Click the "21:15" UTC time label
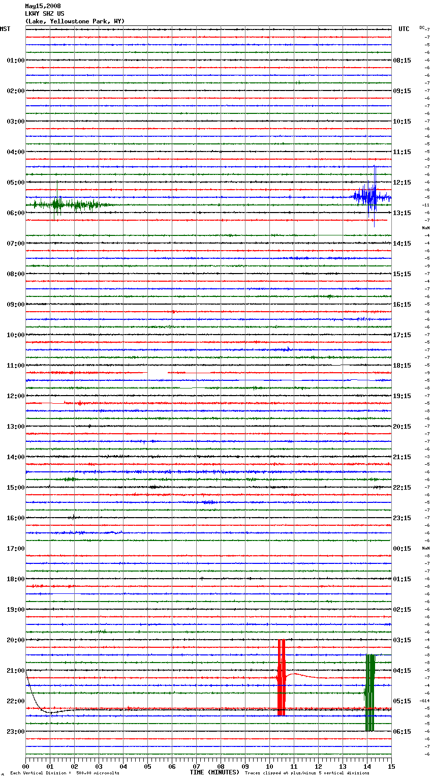 (402, 457)
